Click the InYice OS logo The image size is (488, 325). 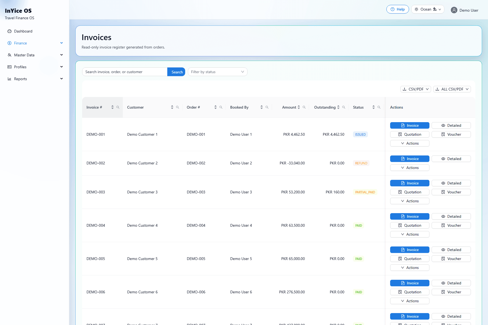[18, 11]
